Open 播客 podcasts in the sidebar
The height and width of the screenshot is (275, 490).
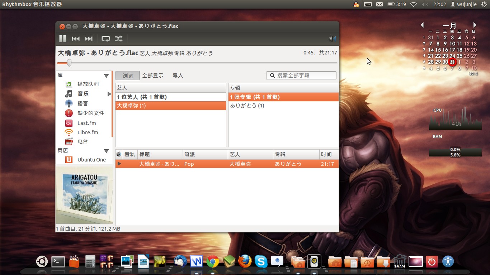[x=83, y=103]
